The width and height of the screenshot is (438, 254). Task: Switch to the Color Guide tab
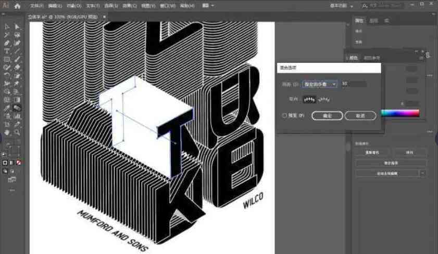point(372,58)
